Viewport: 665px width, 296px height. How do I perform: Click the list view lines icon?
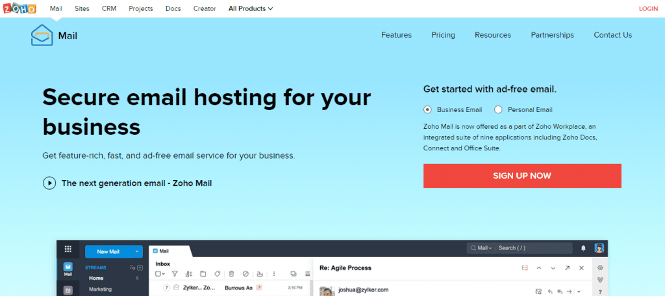coord(308,273)
